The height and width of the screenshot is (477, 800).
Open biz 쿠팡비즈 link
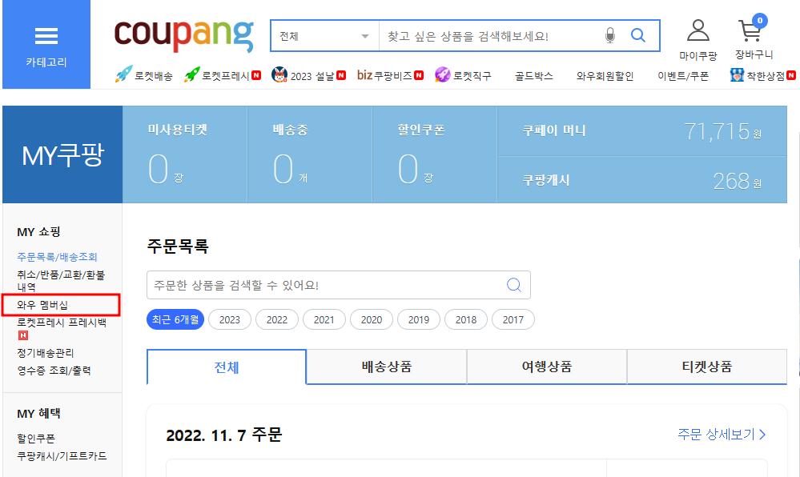(x=390, y=75)
